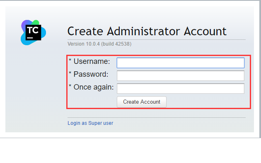
Task: Click the divider line above Super user link
Action: 157,117
